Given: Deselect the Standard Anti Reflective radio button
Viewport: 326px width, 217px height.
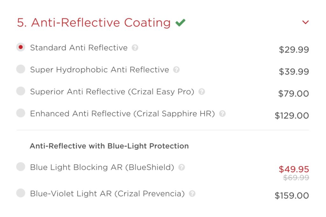Looking at the screenshot, I should [x=20, y=47].
